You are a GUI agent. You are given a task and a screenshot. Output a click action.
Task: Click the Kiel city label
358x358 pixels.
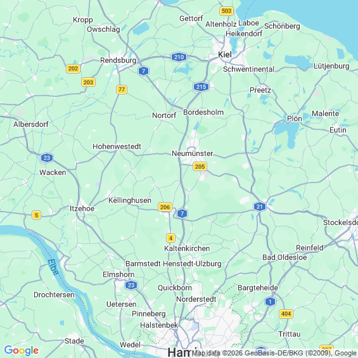(x=225, y=54)
